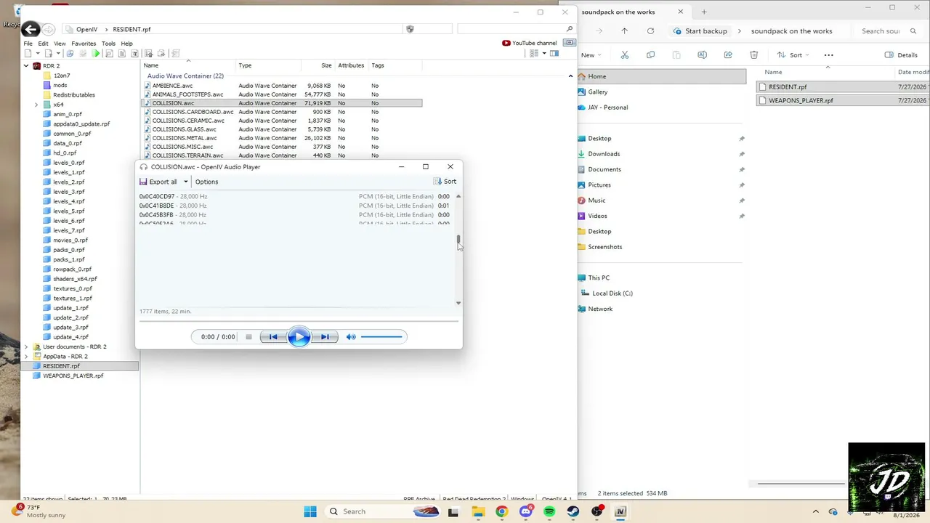Skip to the next audio track
This screenshot has height=523, width=930.
click(325, 337)
